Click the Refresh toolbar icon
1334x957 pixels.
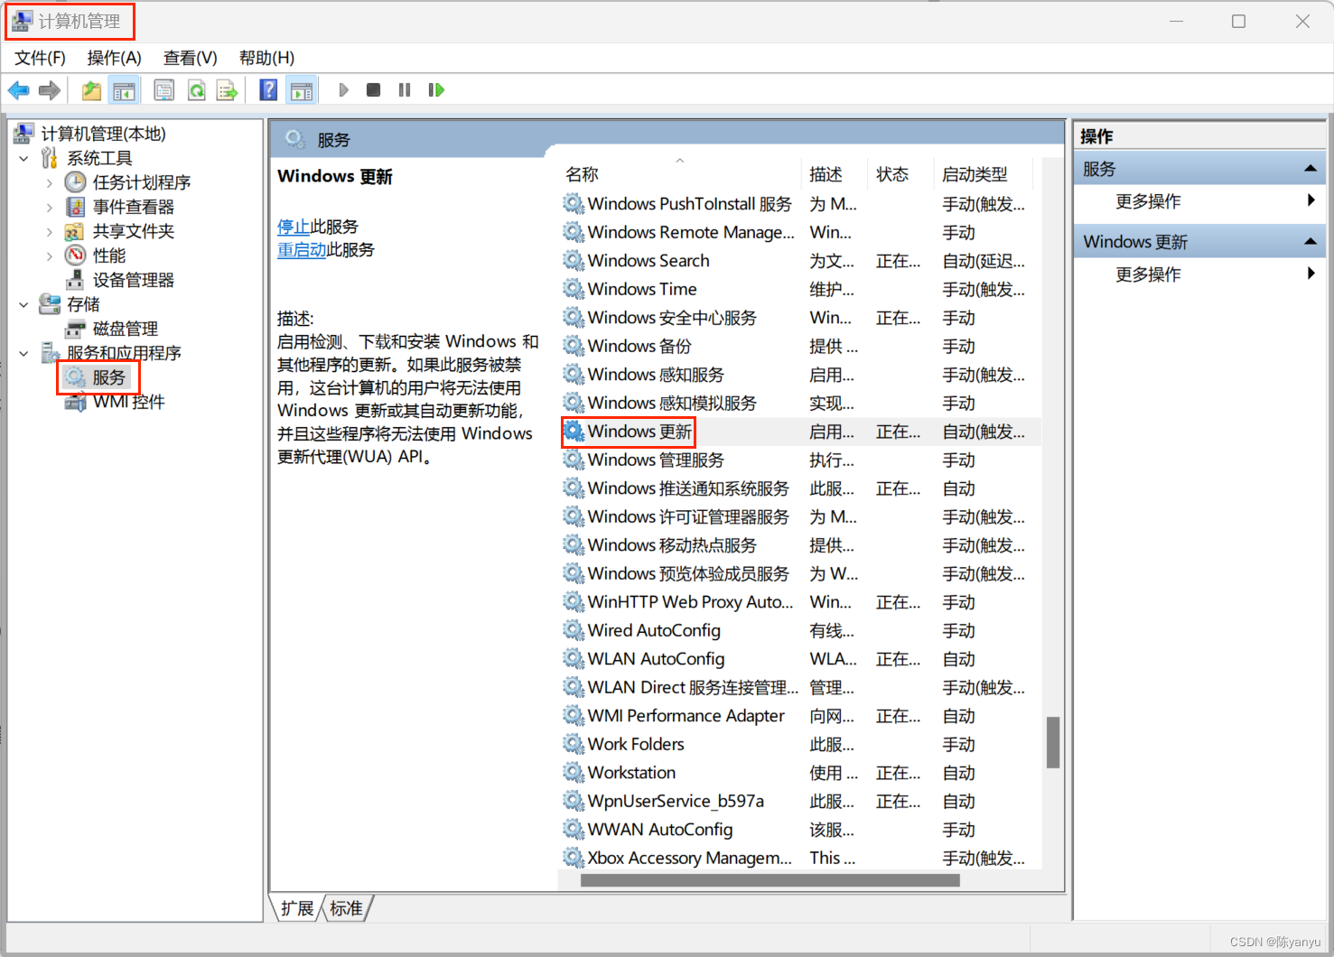(196, 90)
